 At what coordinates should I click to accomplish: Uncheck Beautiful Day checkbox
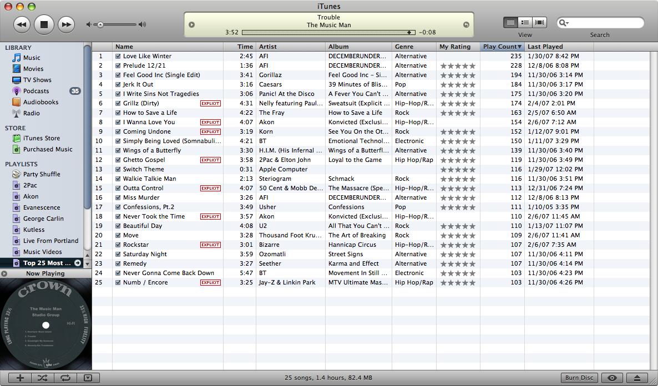(x=118, y=226)
